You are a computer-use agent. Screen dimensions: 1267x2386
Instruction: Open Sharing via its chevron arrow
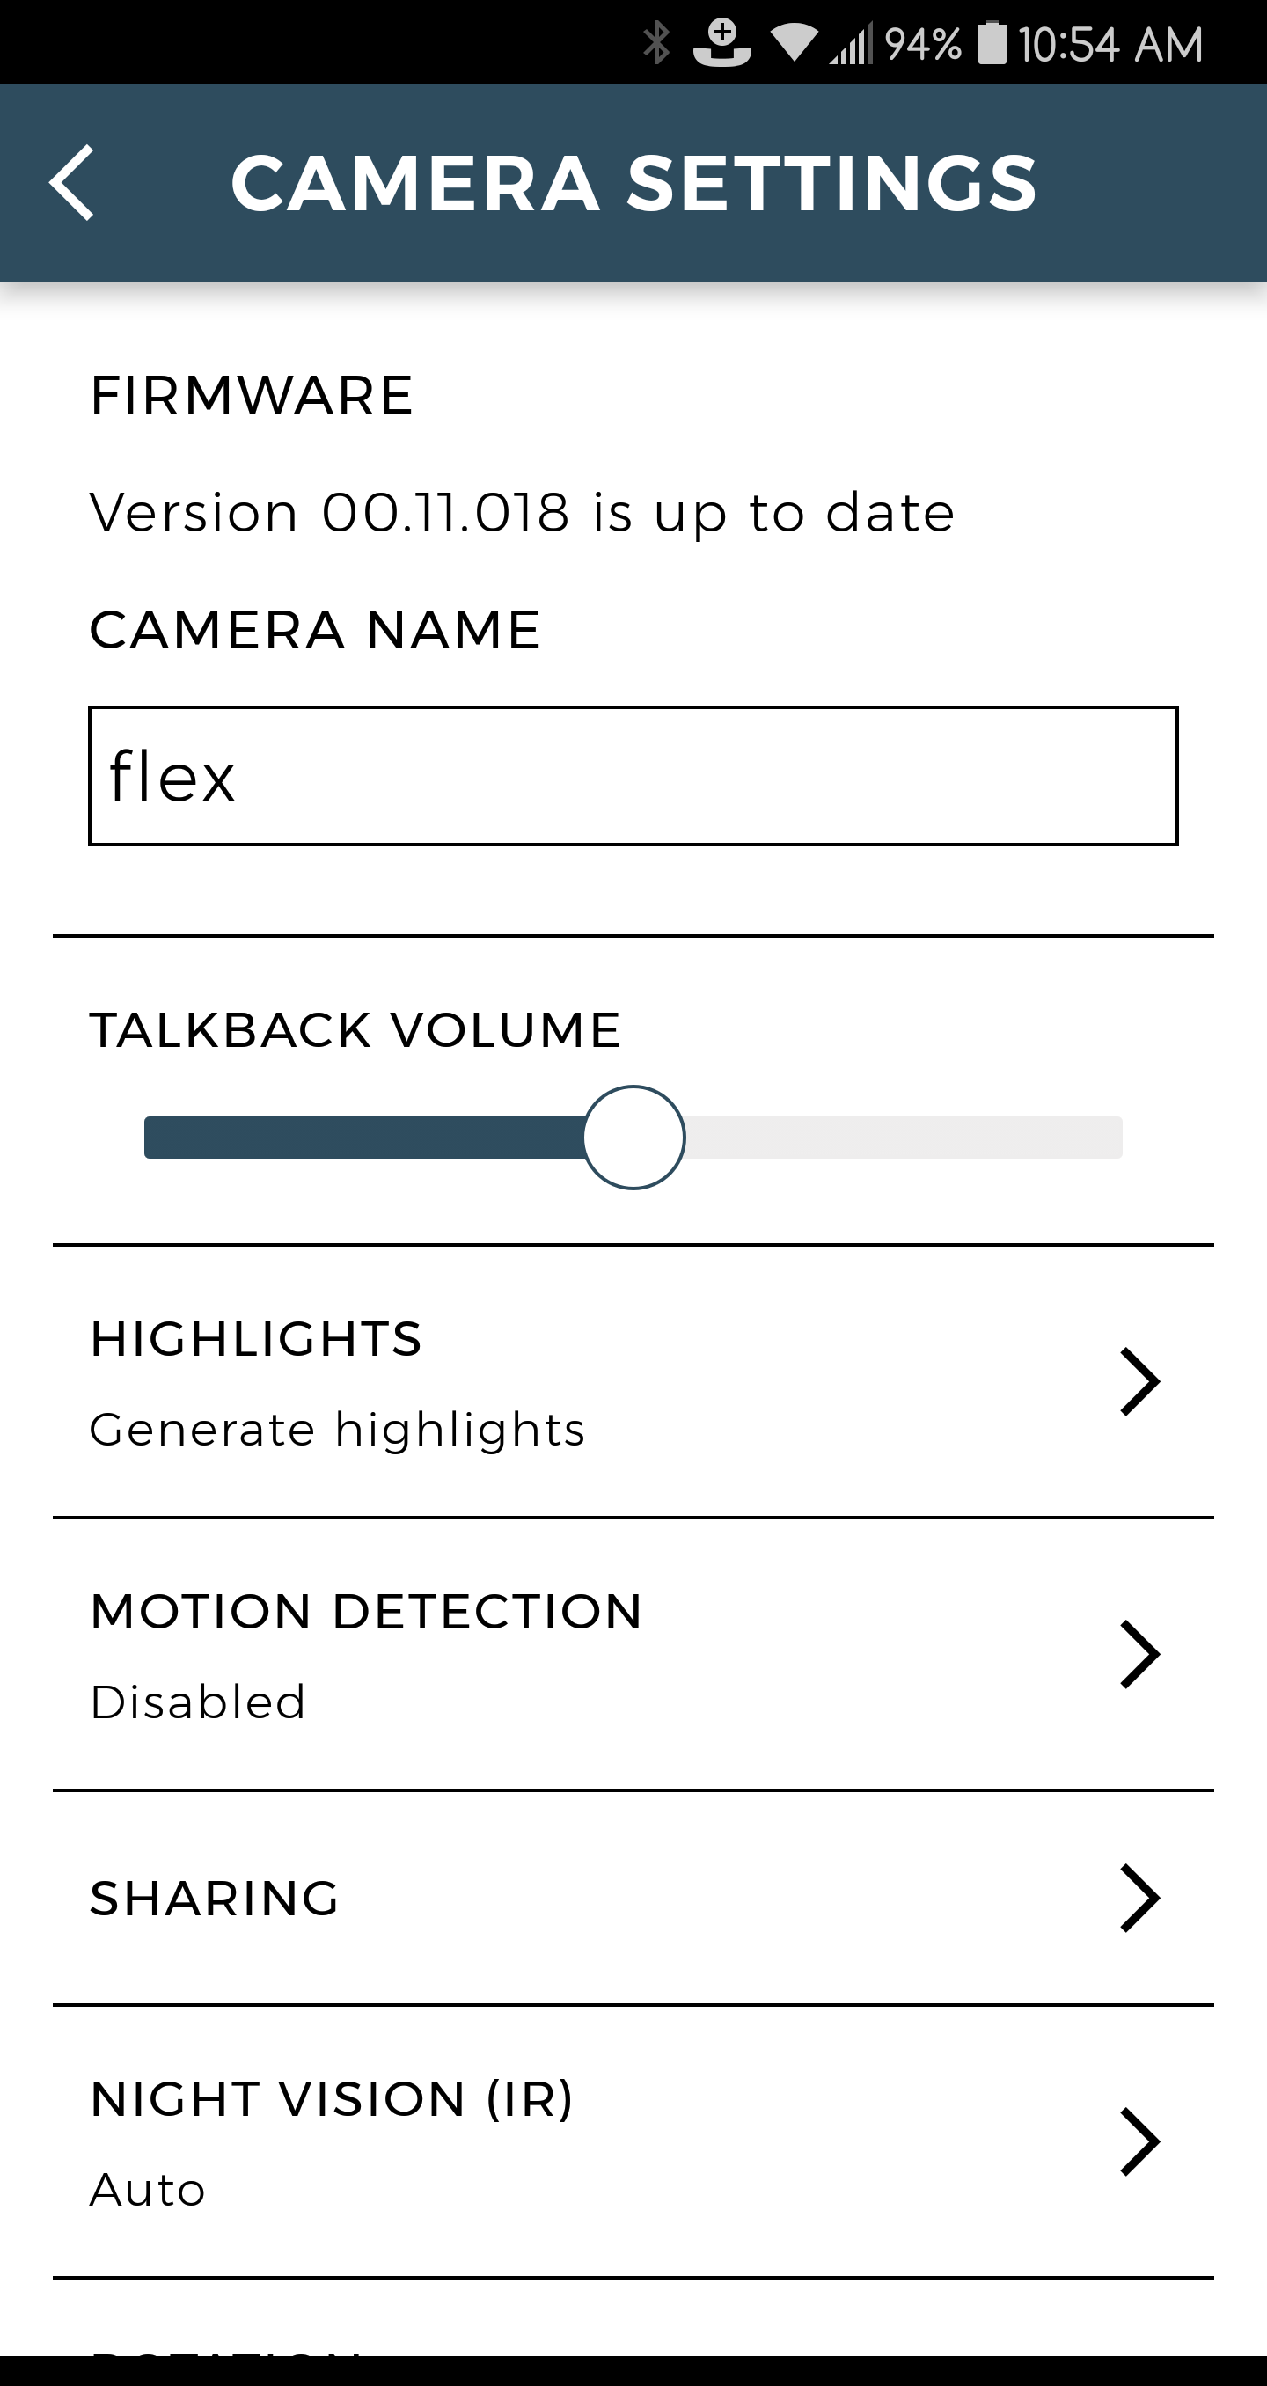click(x=1139, y=1898)
